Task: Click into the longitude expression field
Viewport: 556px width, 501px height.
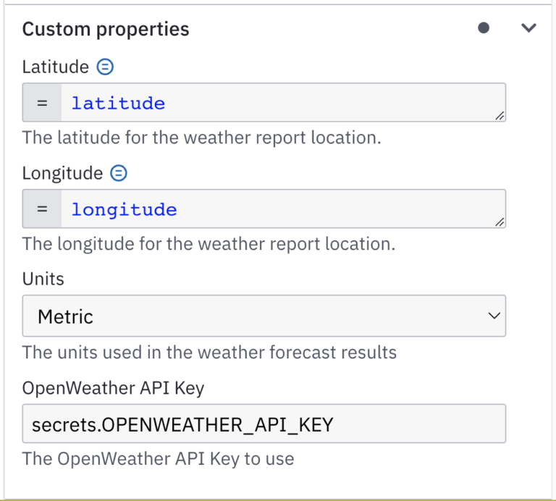Action: tap(282, 210)
